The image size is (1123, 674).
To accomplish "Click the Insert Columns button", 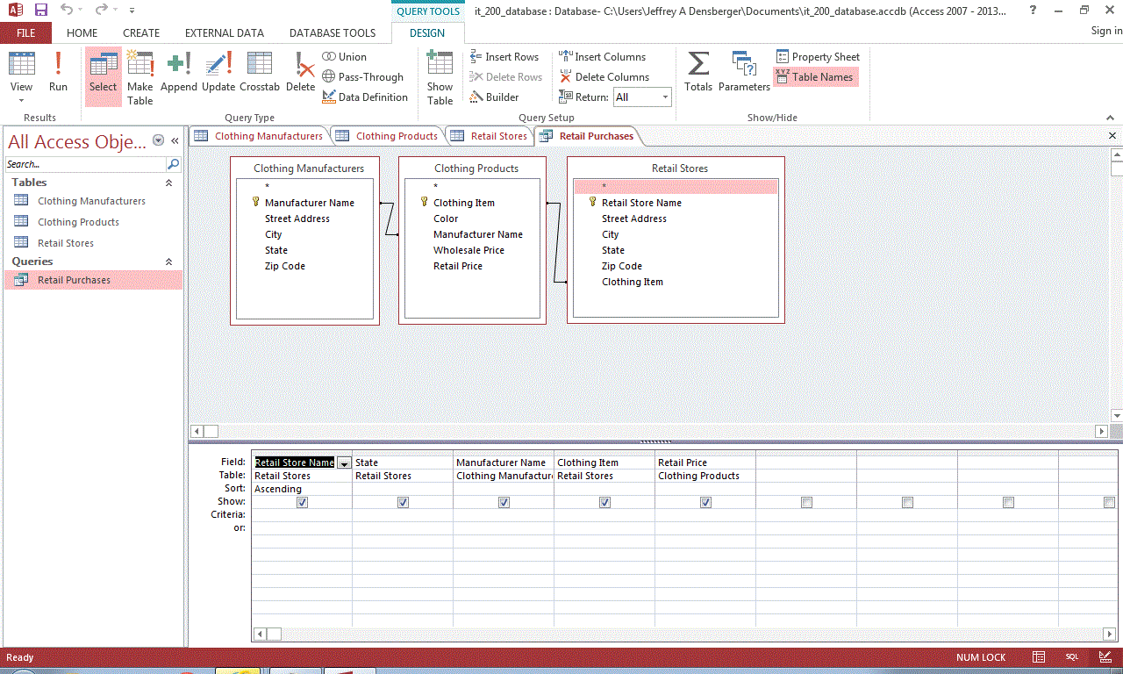I will (603, 57).
